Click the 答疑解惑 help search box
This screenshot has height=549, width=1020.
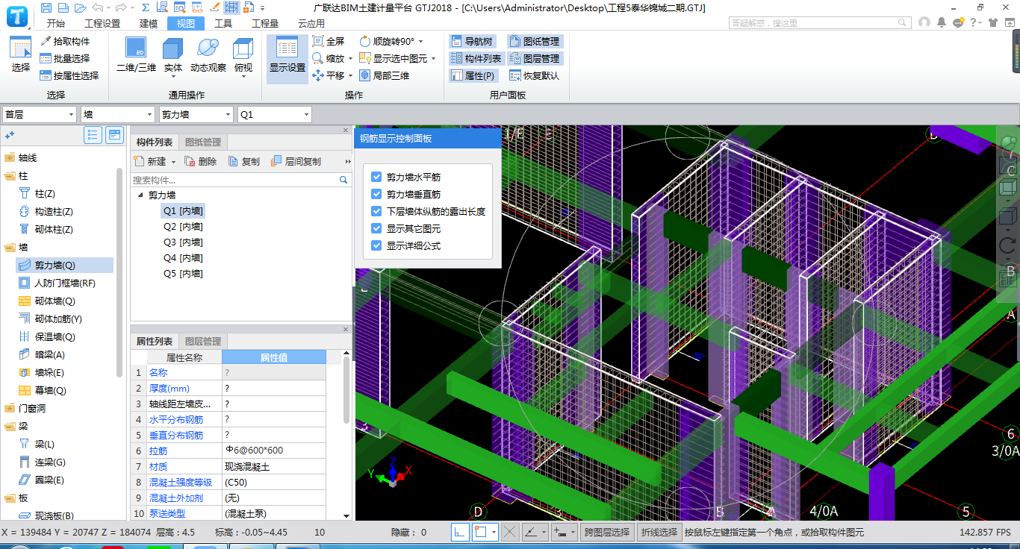pos(820,22)
